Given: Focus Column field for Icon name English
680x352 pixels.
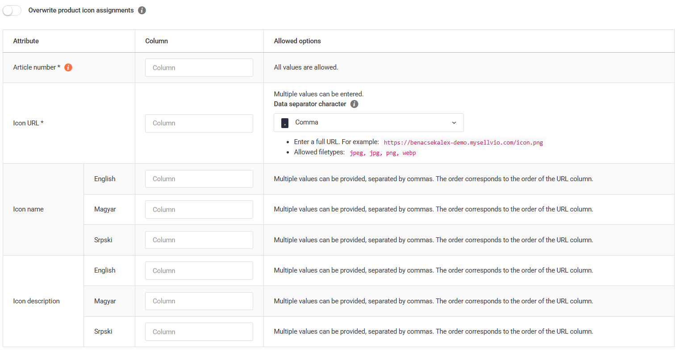Looking at the screenshot, I should 199,179.
